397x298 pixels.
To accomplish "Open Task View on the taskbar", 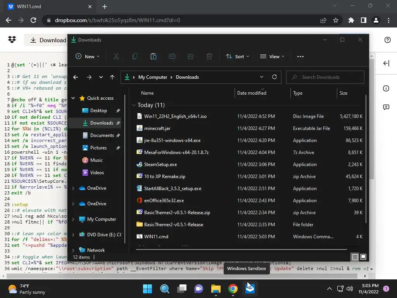I will [181, 289].
